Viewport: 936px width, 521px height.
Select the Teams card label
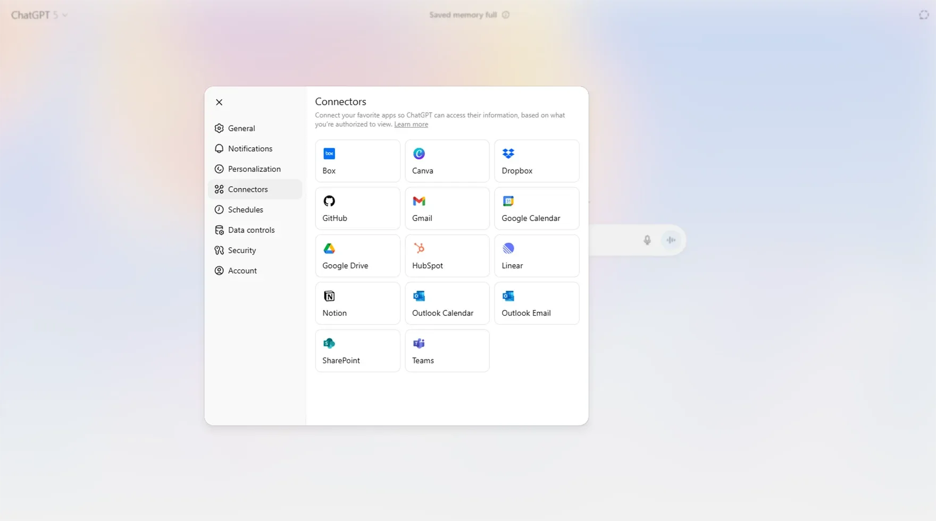click(x=423, y=360)
